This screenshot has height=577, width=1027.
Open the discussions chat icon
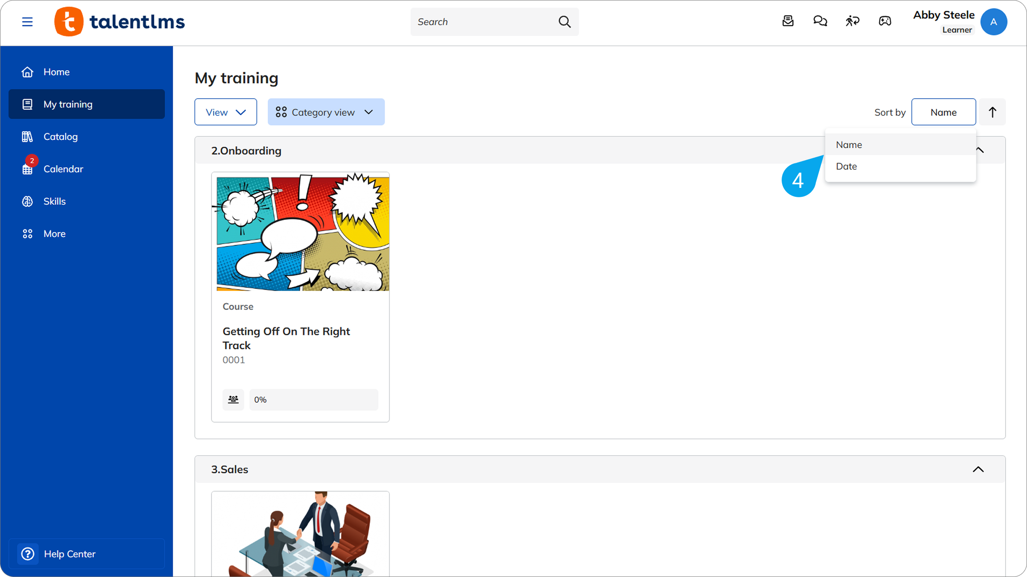tap(820, 21)
